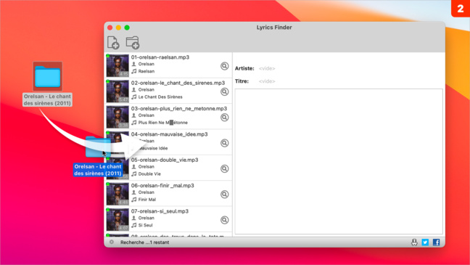Select file name 01-orelsan-raelsan.mp3
The height and width of the screenshot is (265, 470).
[x=160, y=57]
